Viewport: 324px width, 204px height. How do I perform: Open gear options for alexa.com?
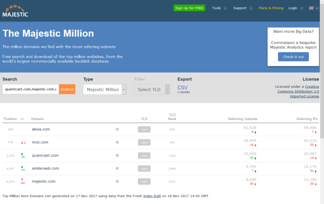point(117,130)
